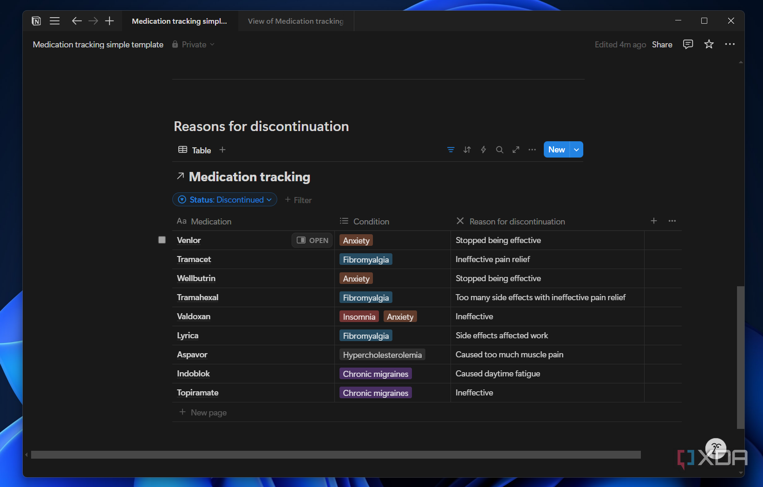Screen dimensions: 763x487
Task: Expand the New button dropdown arrow
Action: tap(576, 150)
